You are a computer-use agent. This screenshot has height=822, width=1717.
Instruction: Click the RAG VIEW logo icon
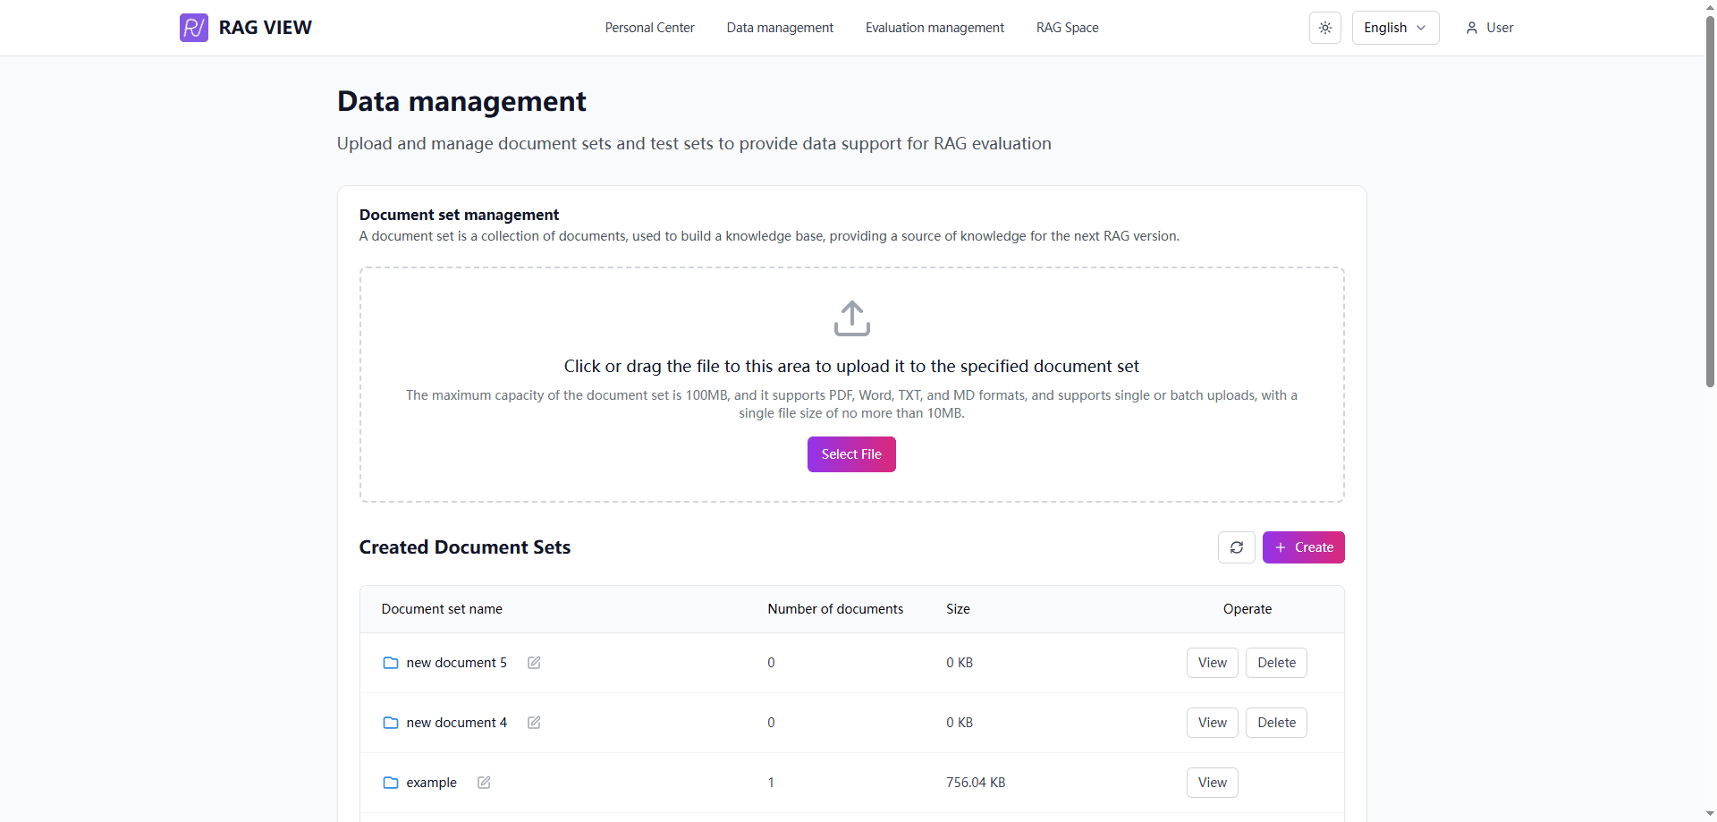[x=193, y=27]
